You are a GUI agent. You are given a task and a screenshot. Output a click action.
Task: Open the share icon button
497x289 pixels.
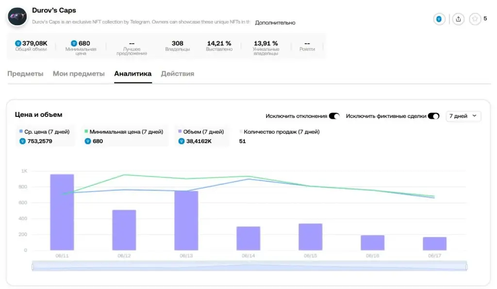458,19
